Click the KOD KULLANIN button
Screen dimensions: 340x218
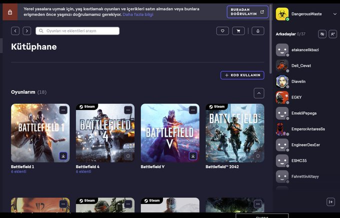(x=242, y=75)
